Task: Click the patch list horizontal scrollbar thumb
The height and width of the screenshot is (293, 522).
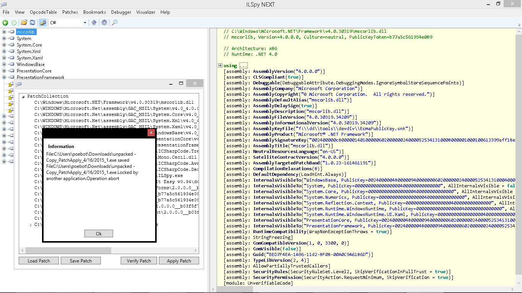Action: (68, 251)
